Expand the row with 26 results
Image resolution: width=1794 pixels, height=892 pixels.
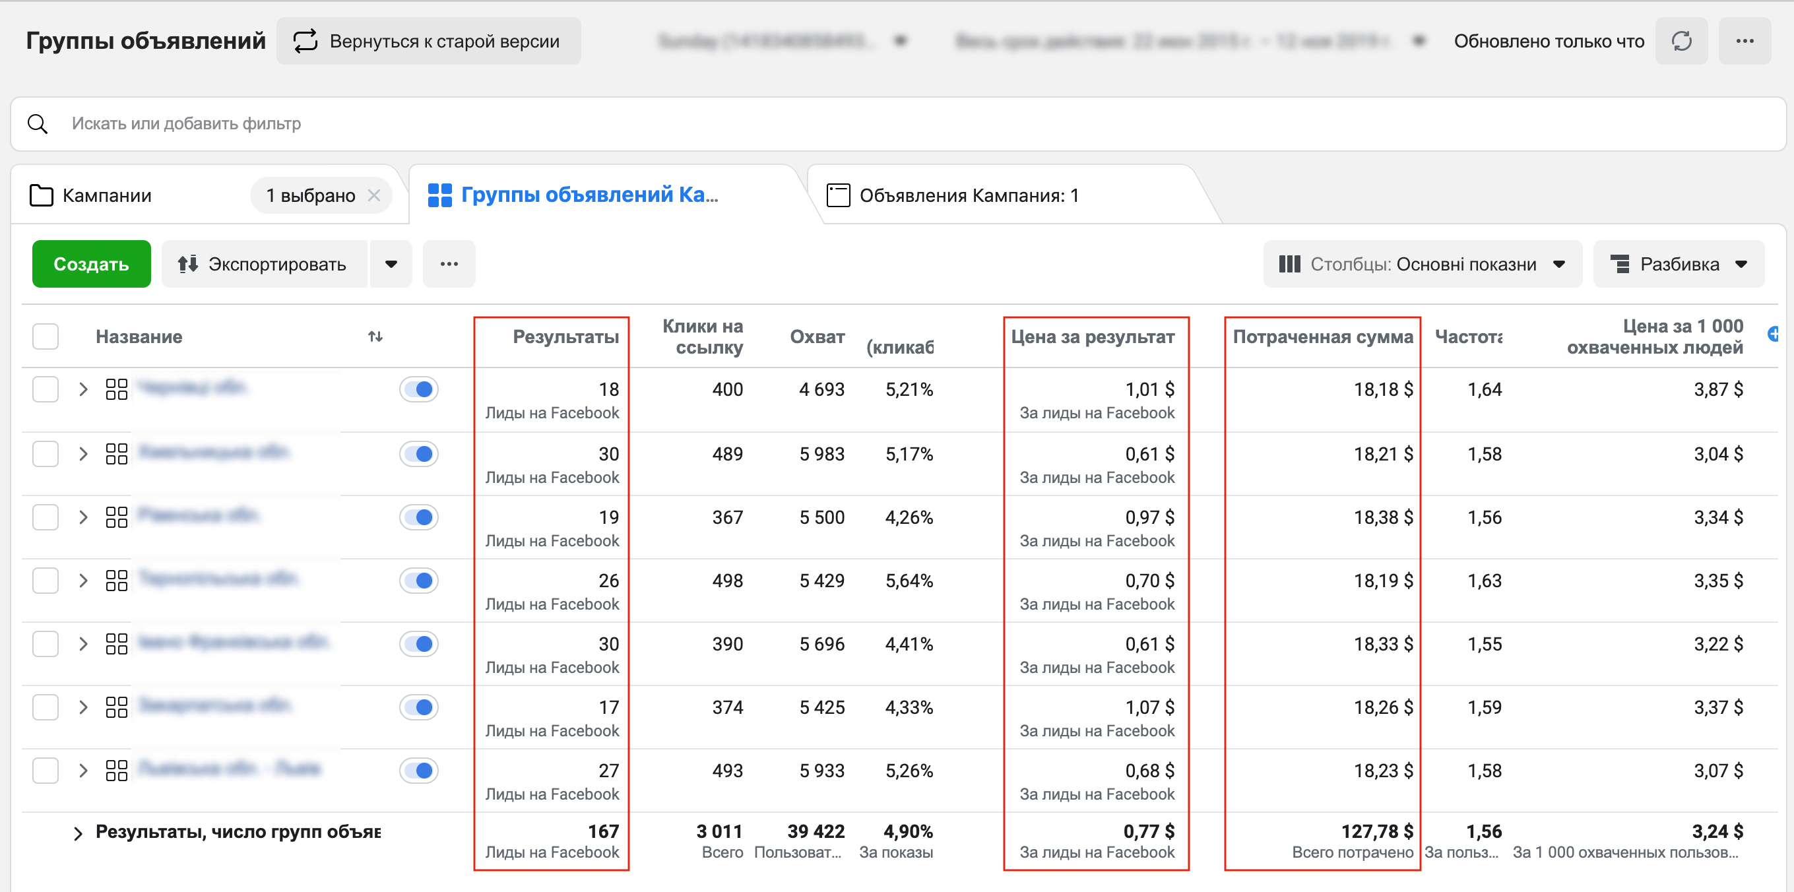point(83,581)
